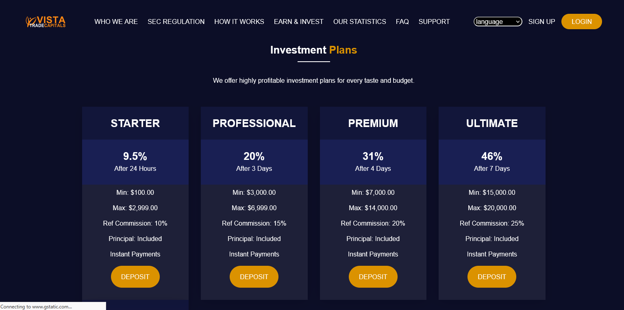This screenshot has width=624, height=310.
Task: Click the orange LOGIN button
Action: click(x=582, y=22)
